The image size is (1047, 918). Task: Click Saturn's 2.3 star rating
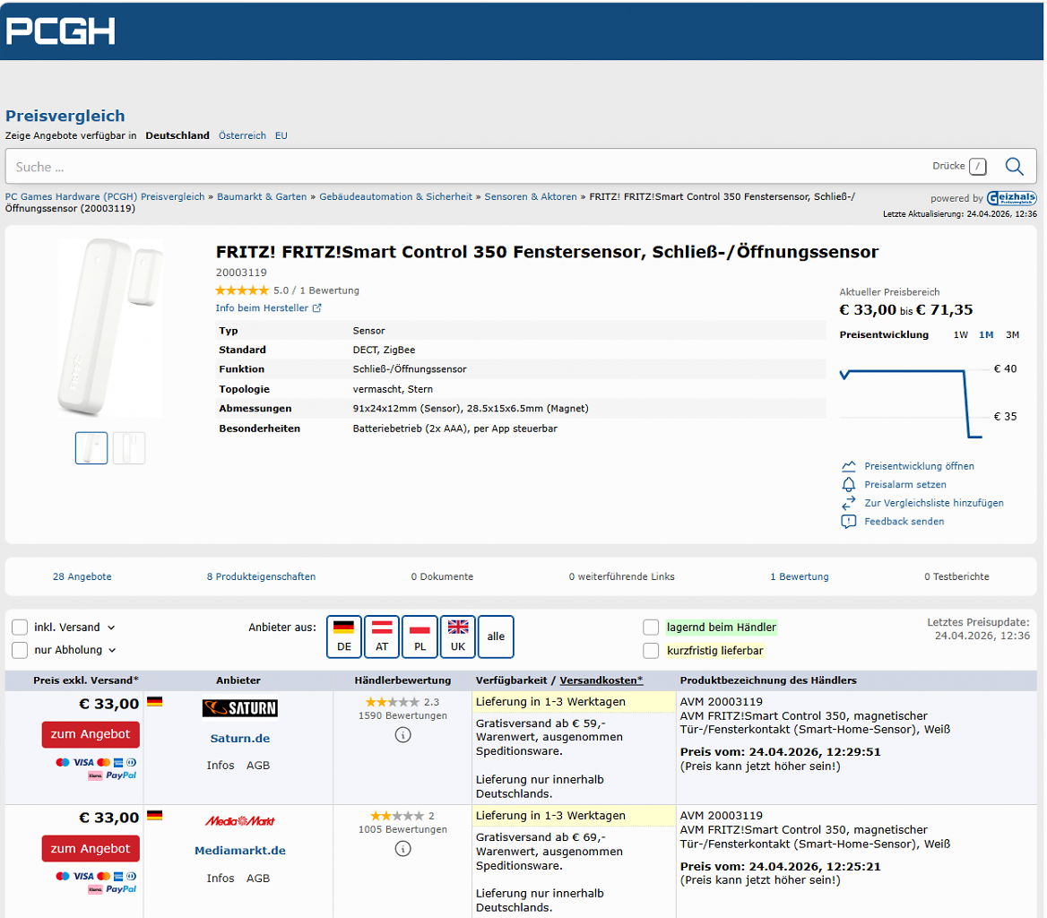(x=392, y=702)
